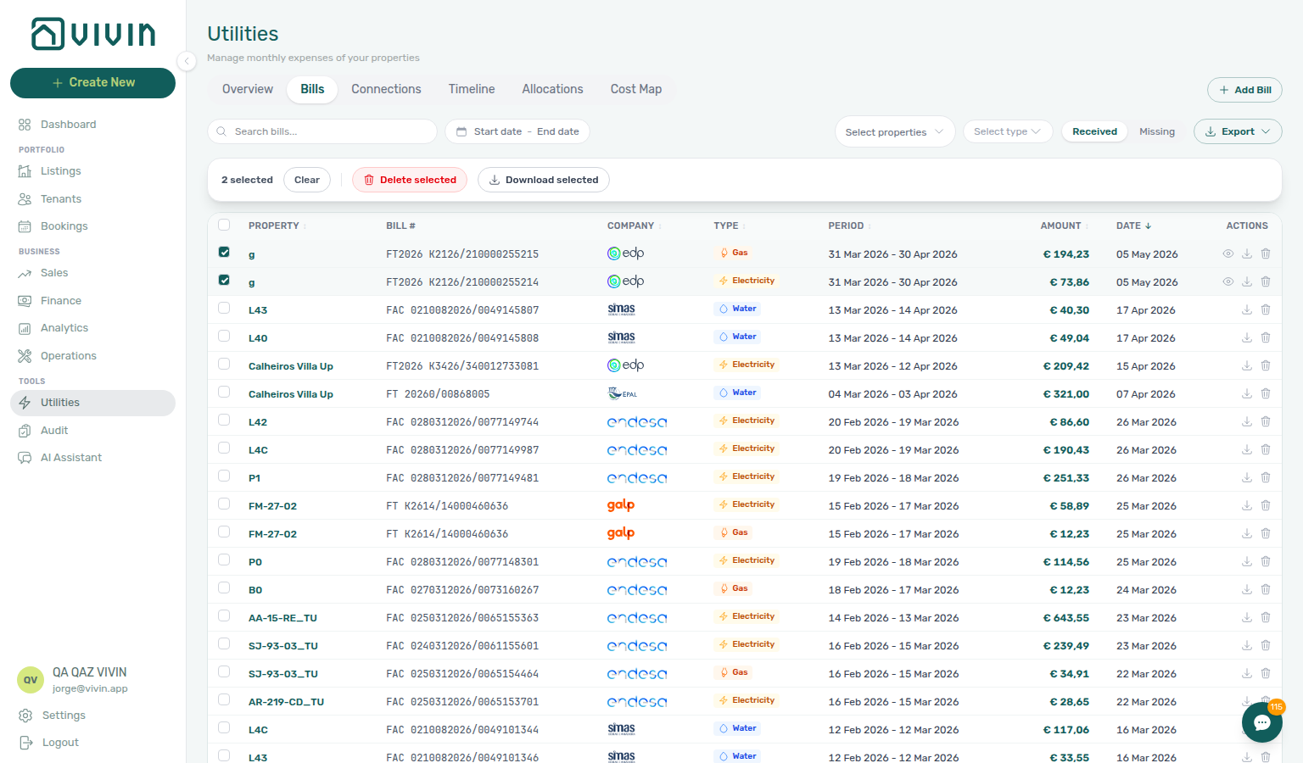Download the L43 water bill of €40,30
The height and width of the screenshot is (763, 1303).
(1247, 309)
